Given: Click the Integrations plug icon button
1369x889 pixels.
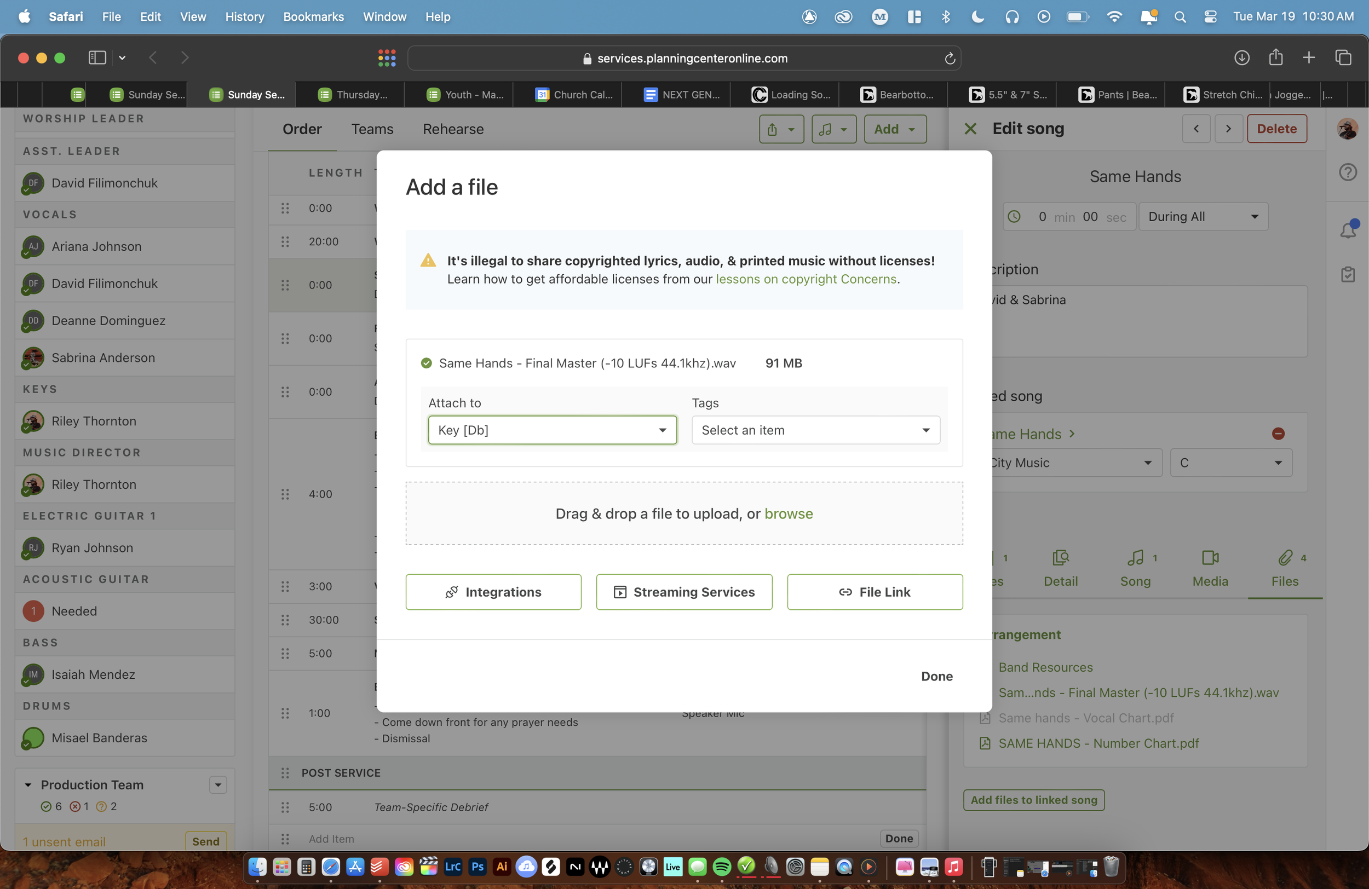Looking at the screenshot, I should (493, 592).
